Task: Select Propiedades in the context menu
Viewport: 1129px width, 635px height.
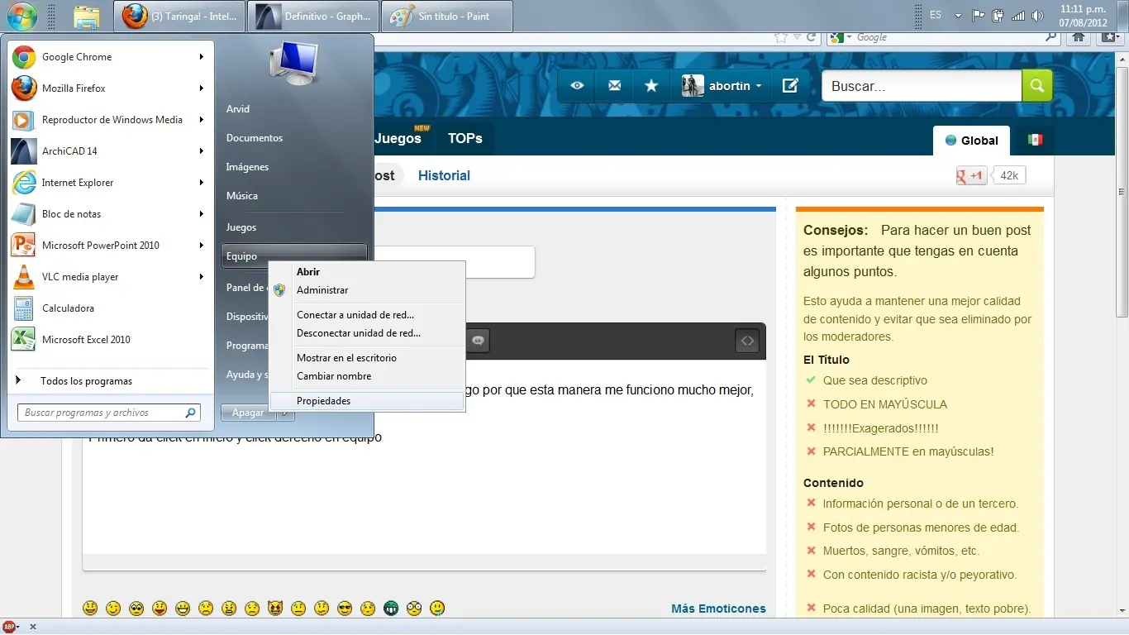Action: (x=323, y=400)
